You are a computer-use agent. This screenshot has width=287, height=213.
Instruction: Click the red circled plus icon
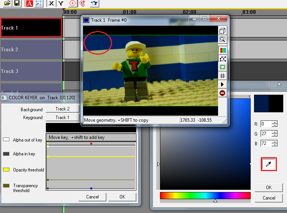pyautogui.click(x=73, y=3)
